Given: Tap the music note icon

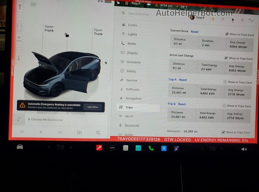Looking at the screenshot, I should click(x=19, y=119).
